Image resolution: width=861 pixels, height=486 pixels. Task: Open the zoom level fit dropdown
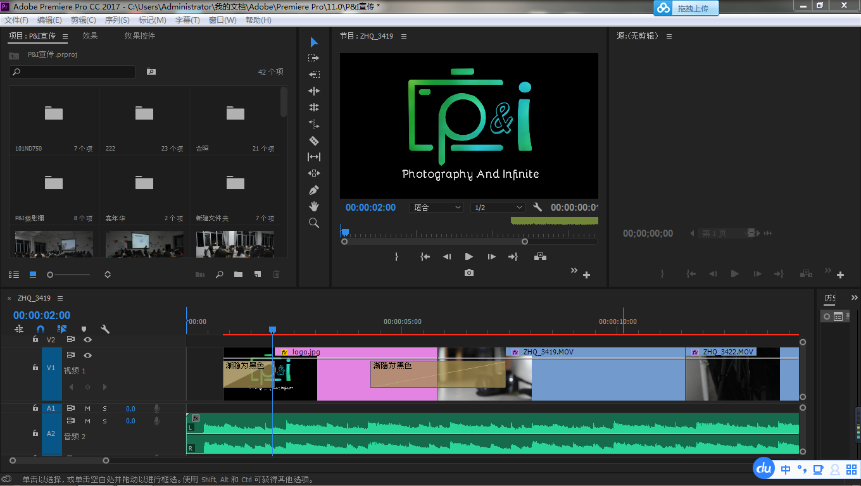tap(437, 208)
